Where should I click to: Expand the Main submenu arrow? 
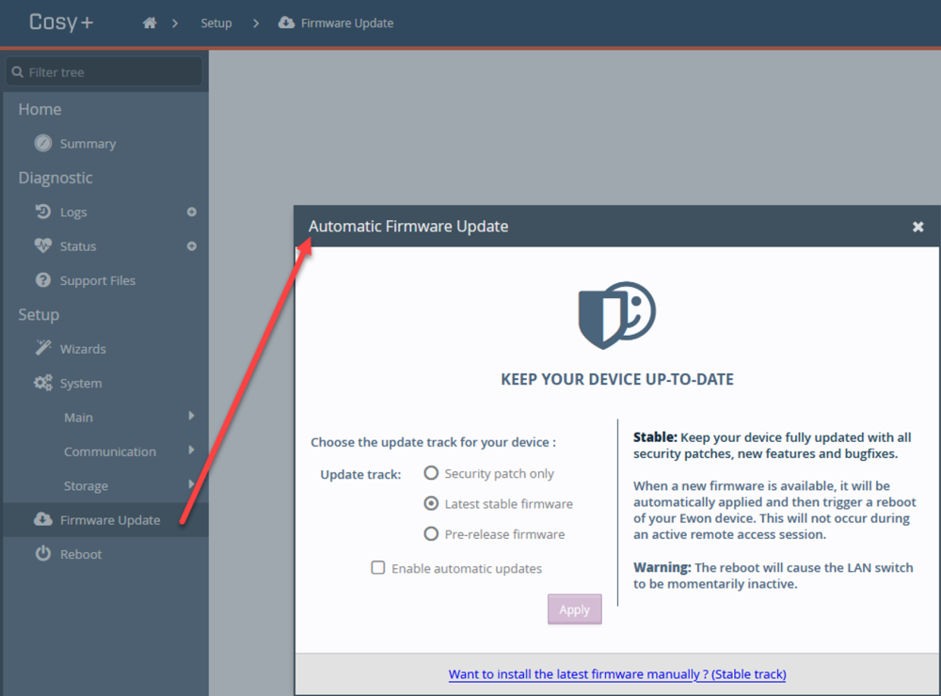192,416
